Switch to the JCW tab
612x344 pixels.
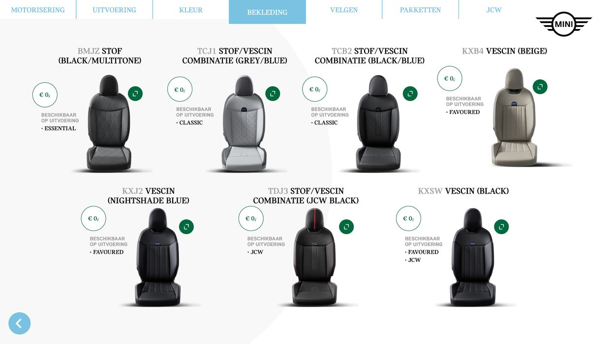click(494, 10)
